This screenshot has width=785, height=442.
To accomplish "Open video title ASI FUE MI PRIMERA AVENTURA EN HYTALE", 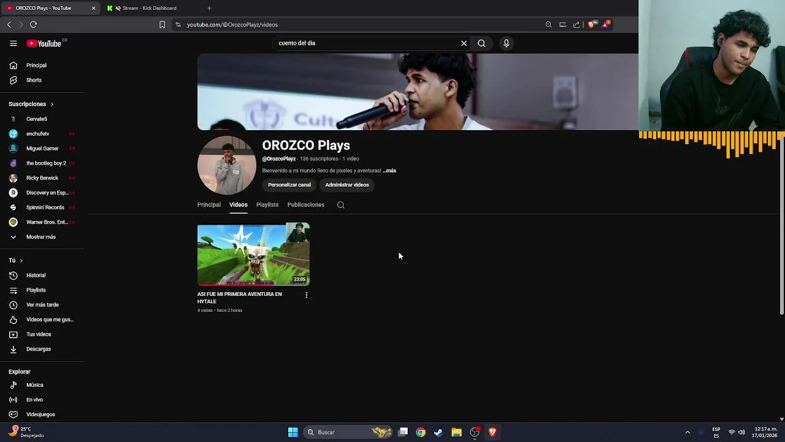I will click(x=240, y=298).
